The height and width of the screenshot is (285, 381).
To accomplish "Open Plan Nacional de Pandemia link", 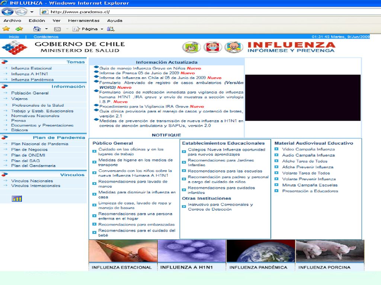I will pos(39,144).
